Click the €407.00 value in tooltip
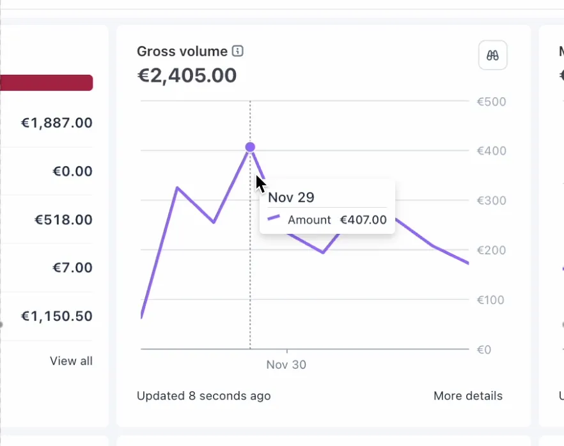The height and width of the screenshot is (446, 564). (x=363, y=220)
